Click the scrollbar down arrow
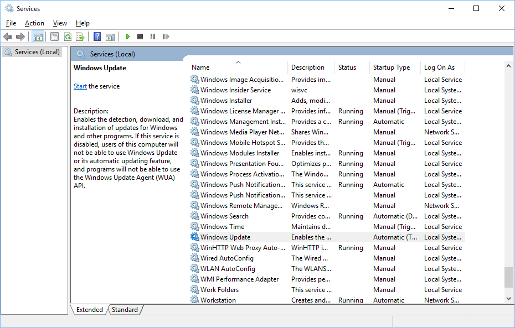 click(x=508, y=299)
